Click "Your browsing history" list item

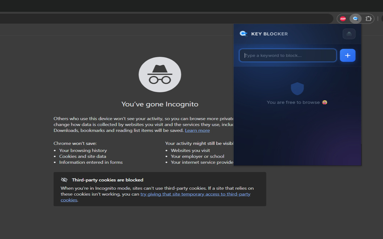(x=83, y=151)
